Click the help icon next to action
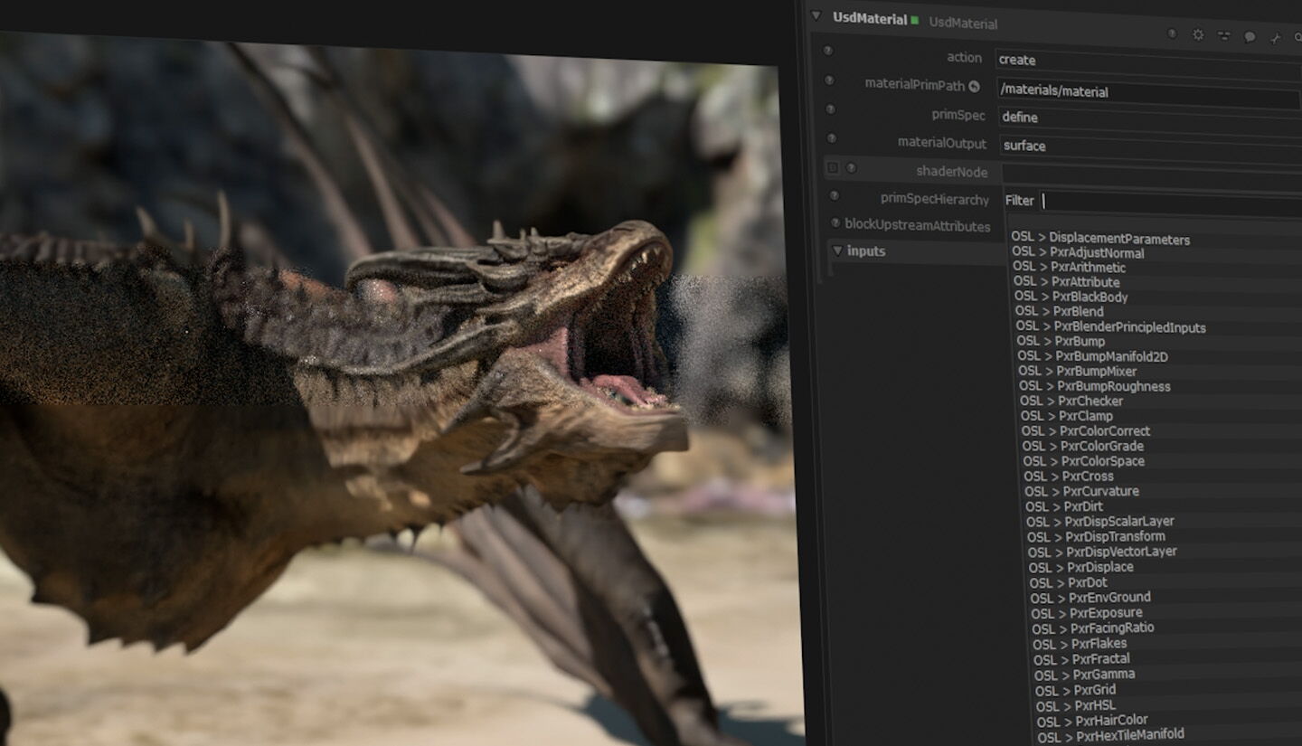This screenshot has height=746, width=1302. (x=827, y=52)
